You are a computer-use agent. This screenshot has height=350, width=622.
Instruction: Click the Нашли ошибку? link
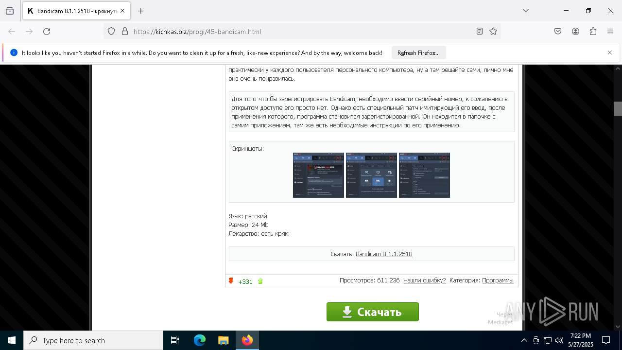click(424, 280)
